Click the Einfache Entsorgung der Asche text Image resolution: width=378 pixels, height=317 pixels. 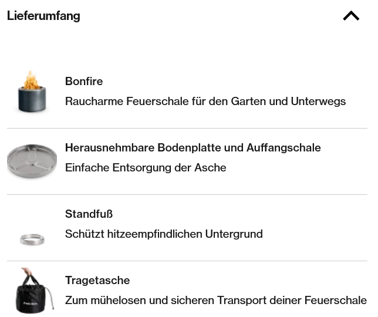146,167
